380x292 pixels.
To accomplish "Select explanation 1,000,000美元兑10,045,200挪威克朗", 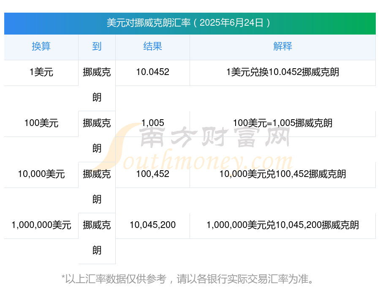I will click(282, 225).
